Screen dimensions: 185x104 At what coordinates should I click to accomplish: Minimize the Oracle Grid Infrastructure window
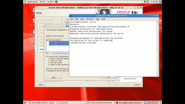(136, 8)
